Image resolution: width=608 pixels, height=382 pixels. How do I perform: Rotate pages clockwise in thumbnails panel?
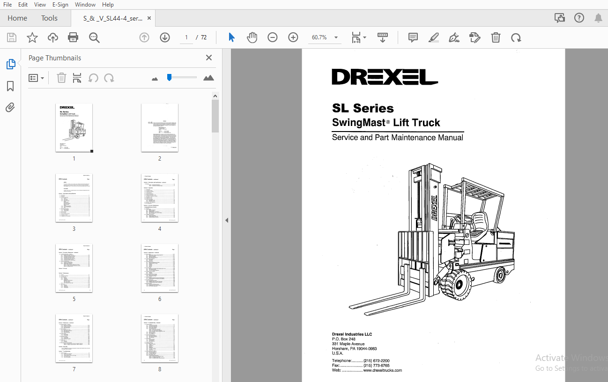tap(109, 78)
